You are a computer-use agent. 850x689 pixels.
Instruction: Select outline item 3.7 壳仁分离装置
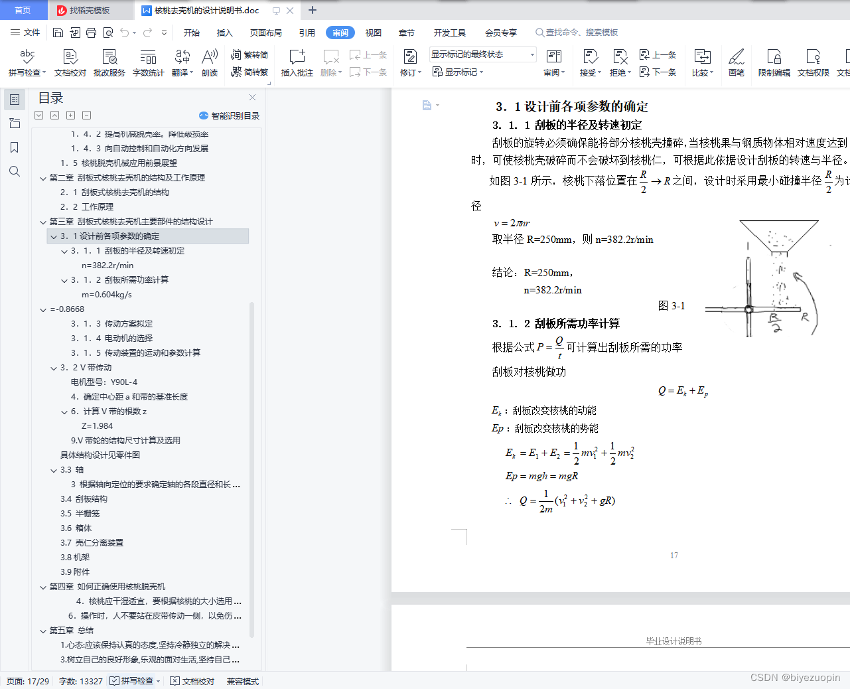click(92, 543)
